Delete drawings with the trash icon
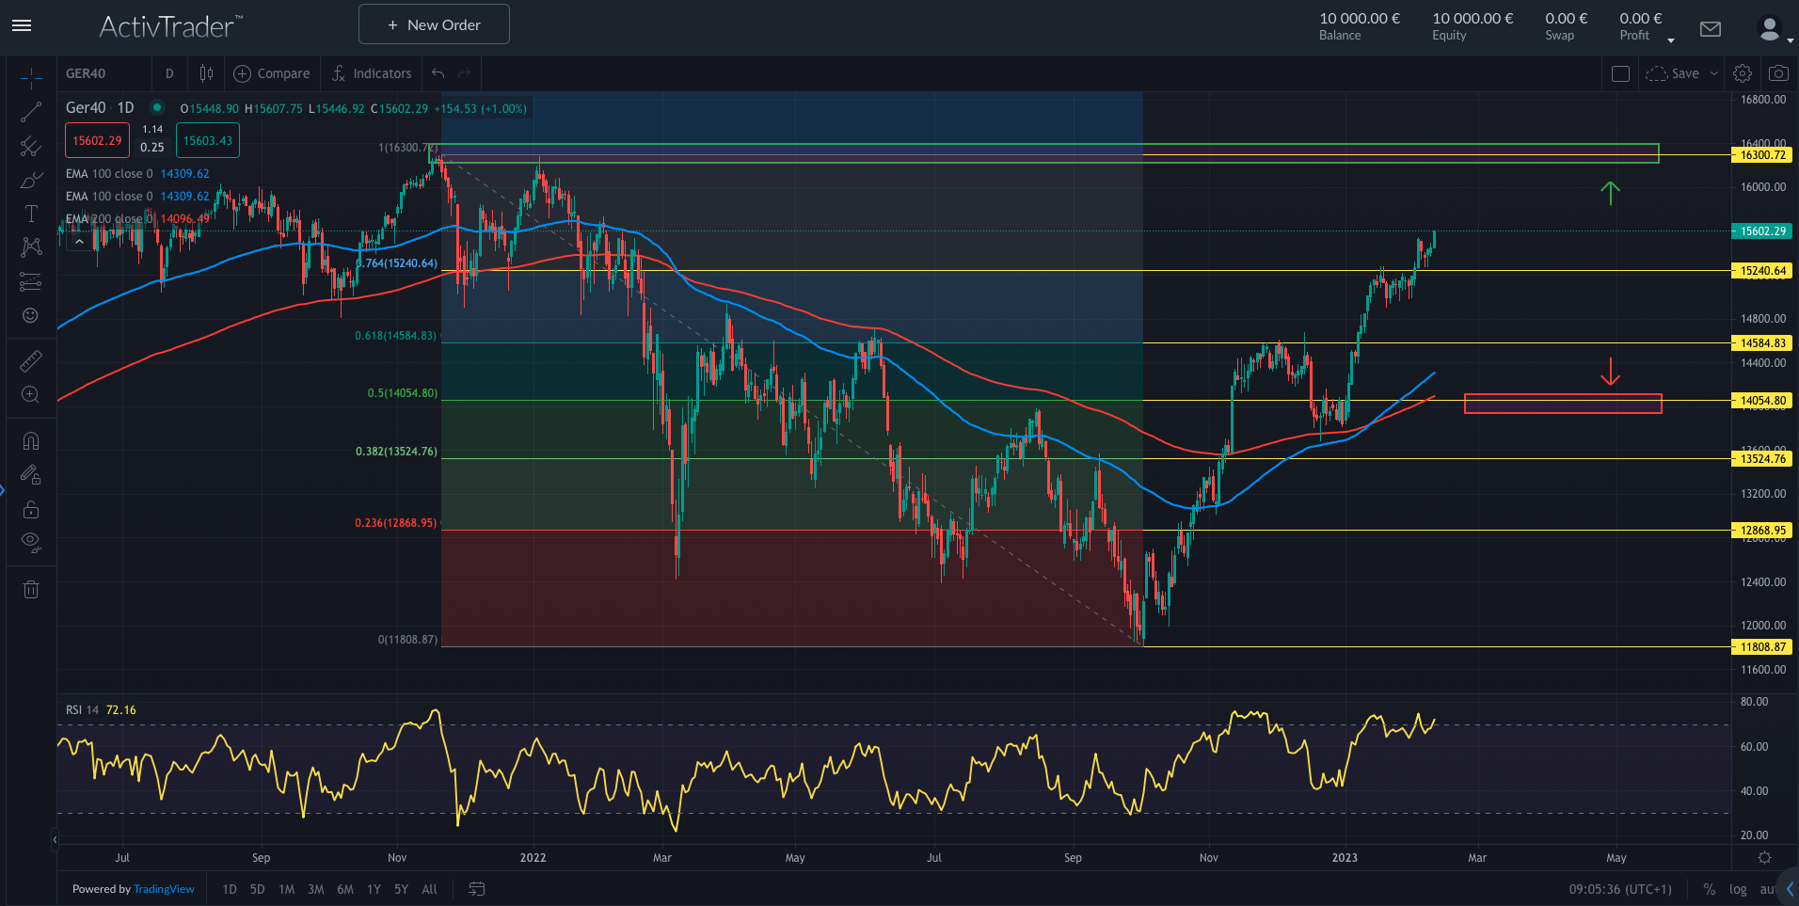The image size is (1799, 906). click(31, 589)
